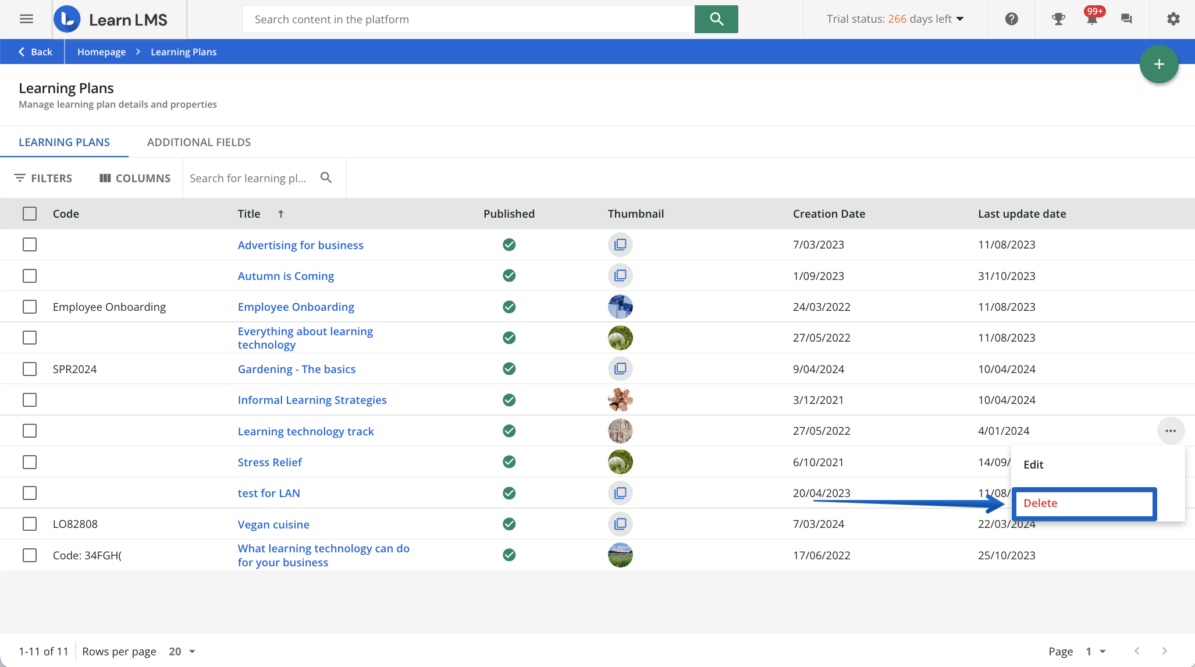The width and height of the screenshot is (1195, 667).
Task: Open Advertising for business plan
Action: pos(300,245)
